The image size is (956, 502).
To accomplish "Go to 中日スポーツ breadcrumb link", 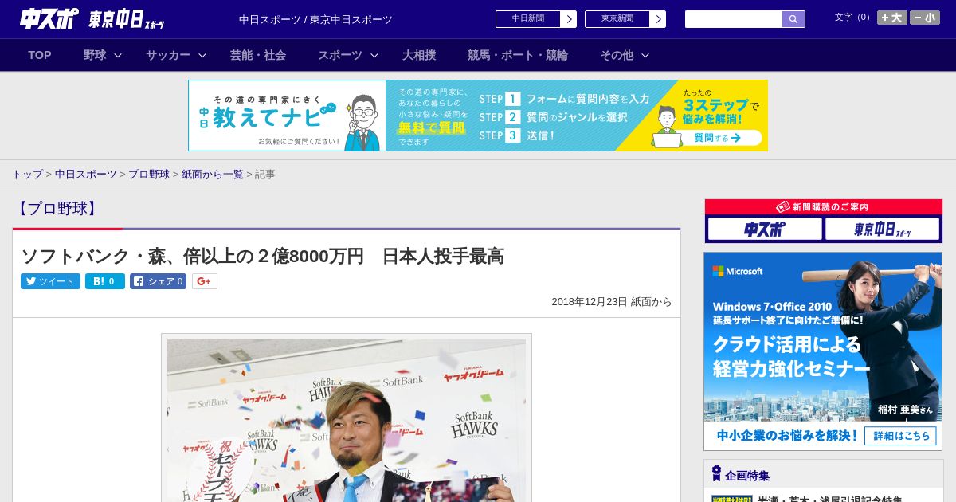I will [x=85, y=174].
